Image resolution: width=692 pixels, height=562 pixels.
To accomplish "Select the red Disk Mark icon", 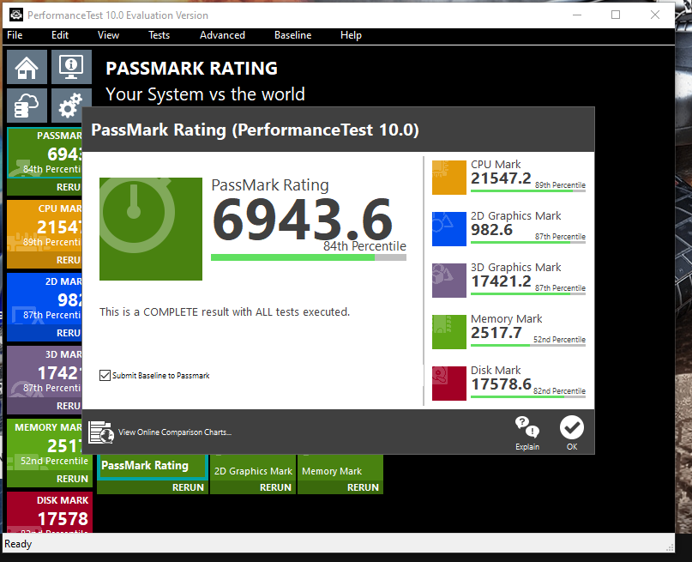I will tap(448, 384).
